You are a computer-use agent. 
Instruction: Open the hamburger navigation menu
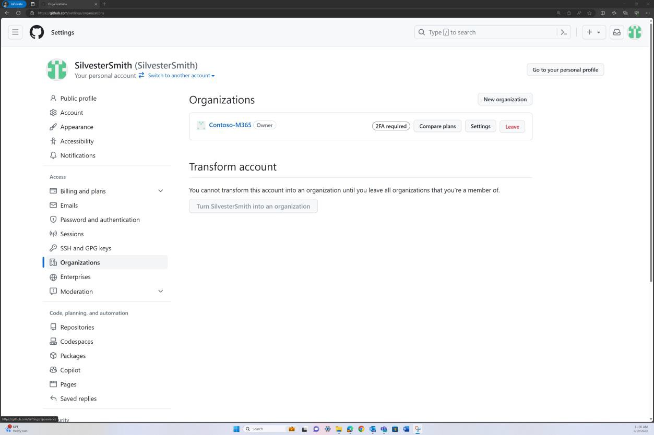[15, 32]
